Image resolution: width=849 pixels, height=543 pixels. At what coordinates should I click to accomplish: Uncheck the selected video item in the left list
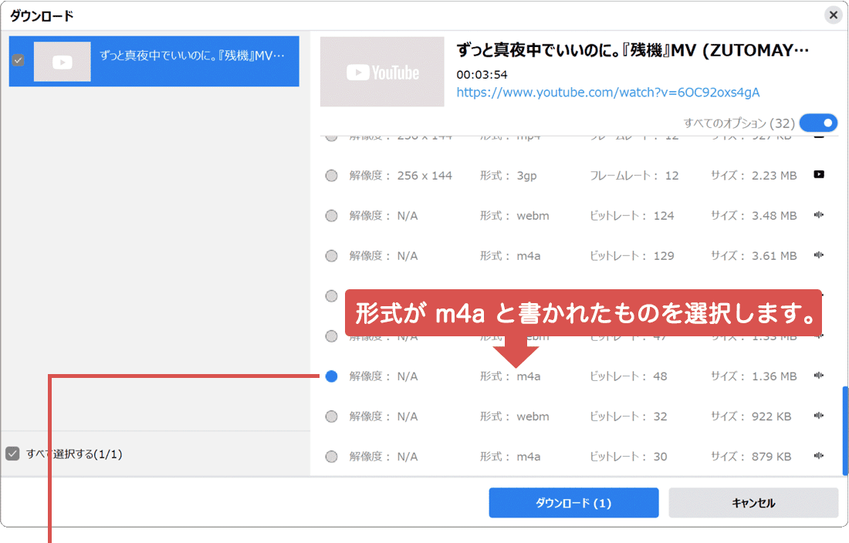click(x=17, y=62)
